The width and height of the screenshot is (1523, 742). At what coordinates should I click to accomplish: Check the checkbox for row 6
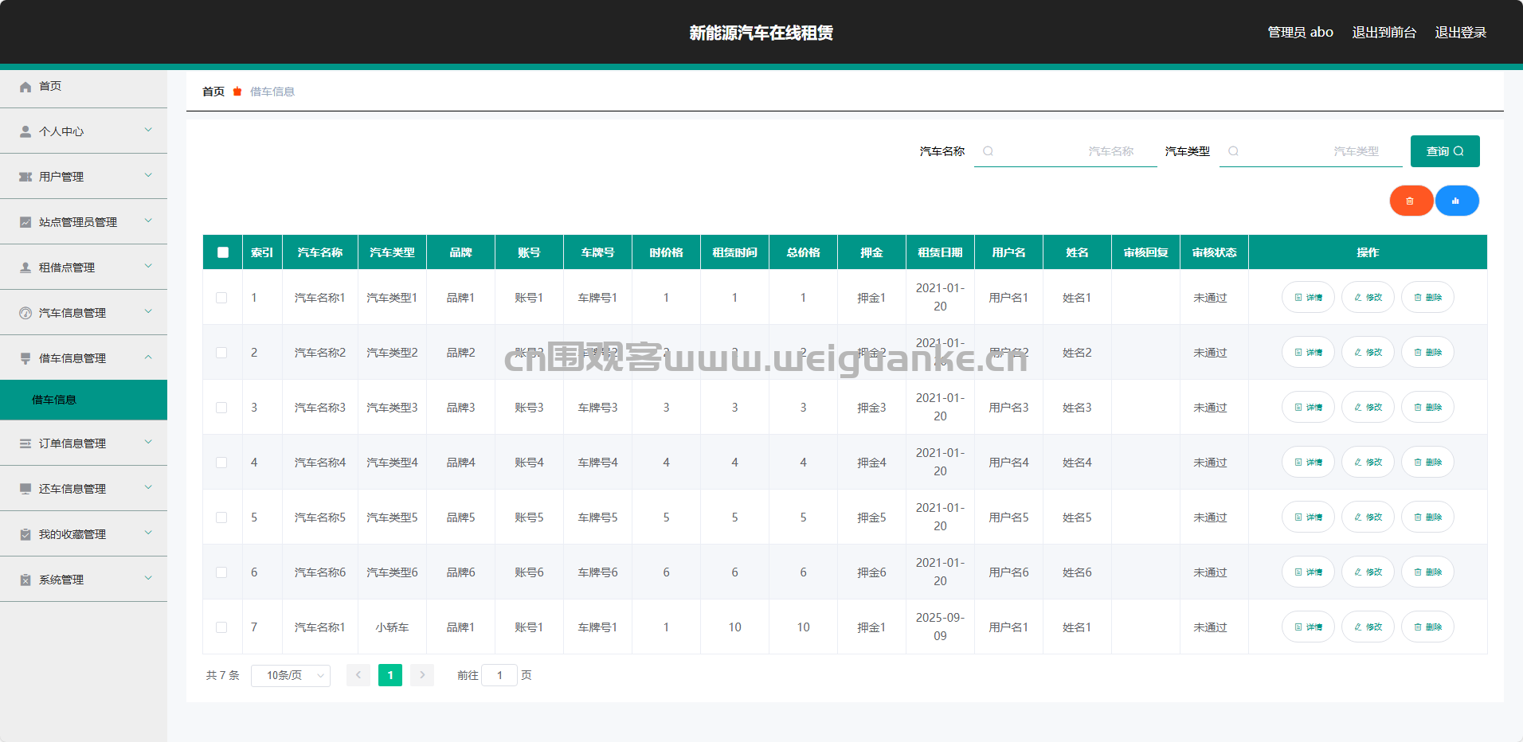click(x=221, y=572)
